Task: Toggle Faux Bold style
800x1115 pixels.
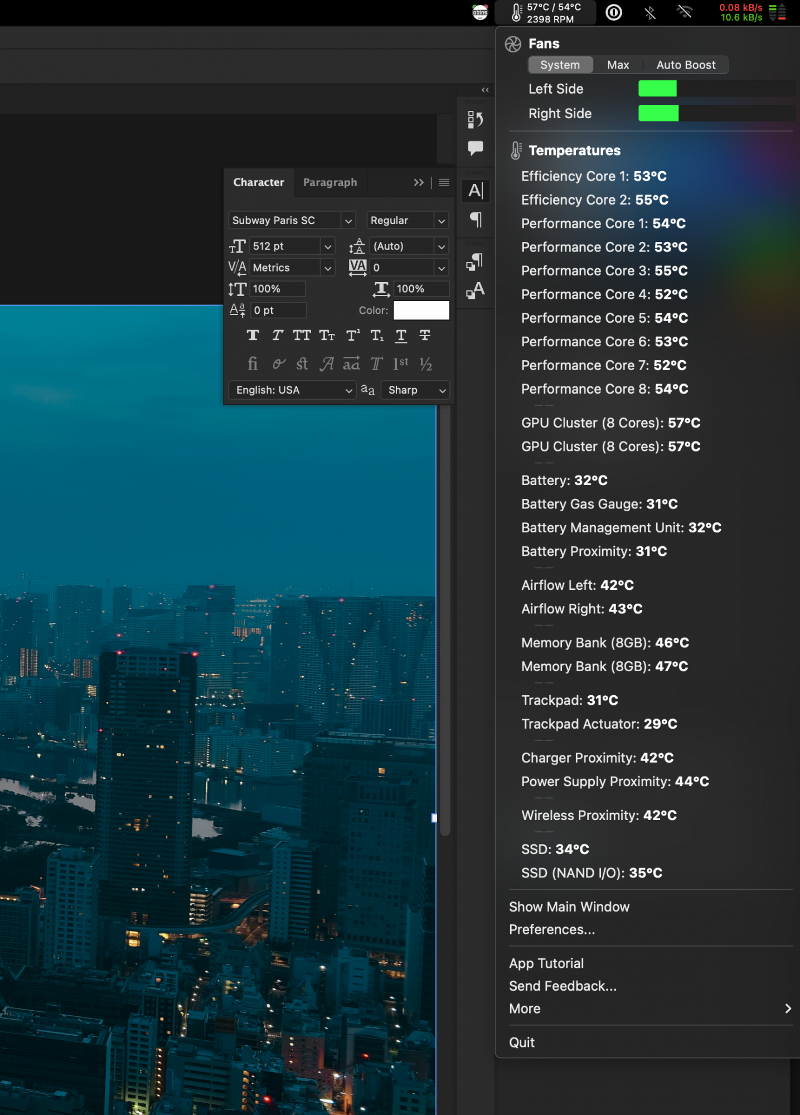Action: coord(253,335)
